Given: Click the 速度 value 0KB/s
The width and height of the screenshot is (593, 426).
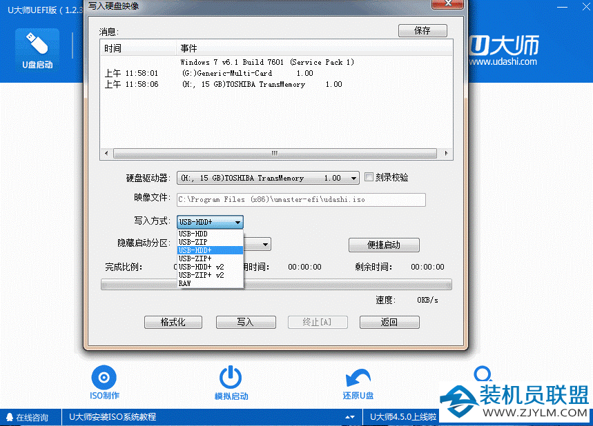Looking at the screenshot, I should [428, 301].
